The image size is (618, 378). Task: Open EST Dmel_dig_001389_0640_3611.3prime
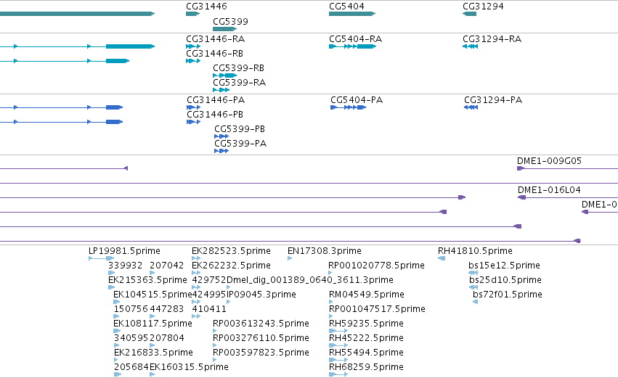pos(310,280)
